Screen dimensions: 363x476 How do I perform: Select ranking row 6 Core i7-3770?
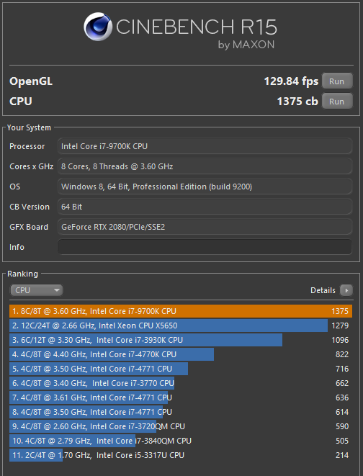coord(181,383)
